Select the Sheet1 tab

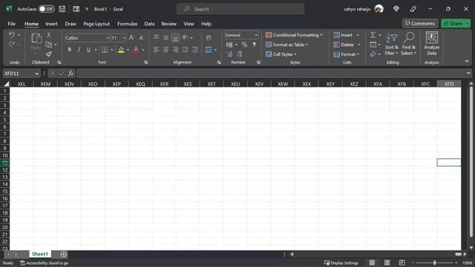[x=40, y=254]
